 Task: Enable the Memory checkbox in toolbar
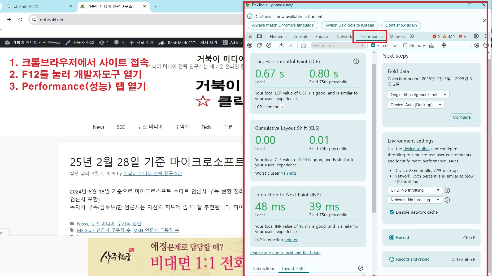point(405,45)
